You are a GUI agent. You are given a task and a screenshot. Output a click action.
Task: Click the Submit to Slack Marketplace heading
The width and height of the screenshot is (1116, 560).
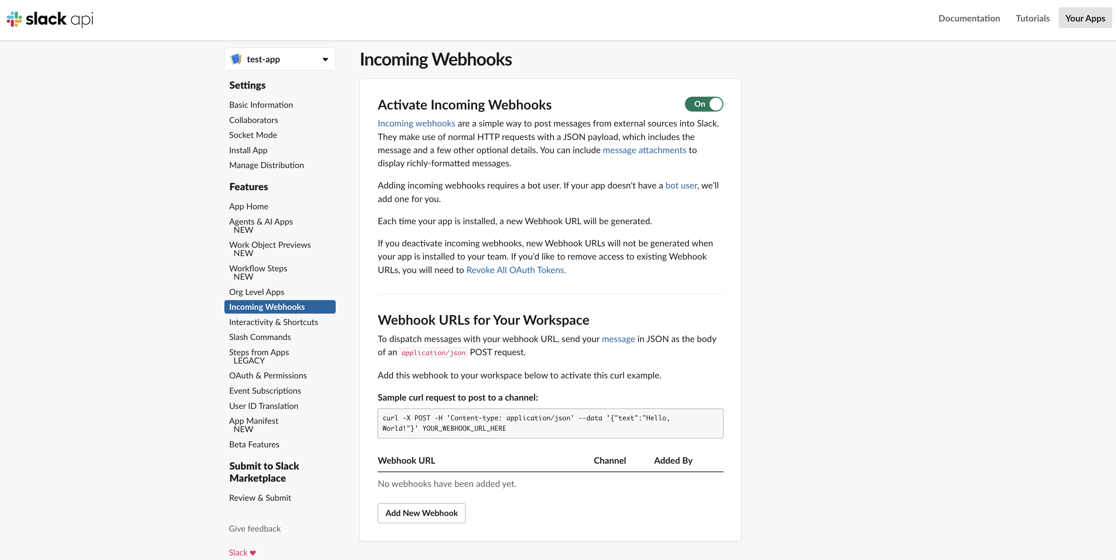pyautogui.click(x=264, y=472)
